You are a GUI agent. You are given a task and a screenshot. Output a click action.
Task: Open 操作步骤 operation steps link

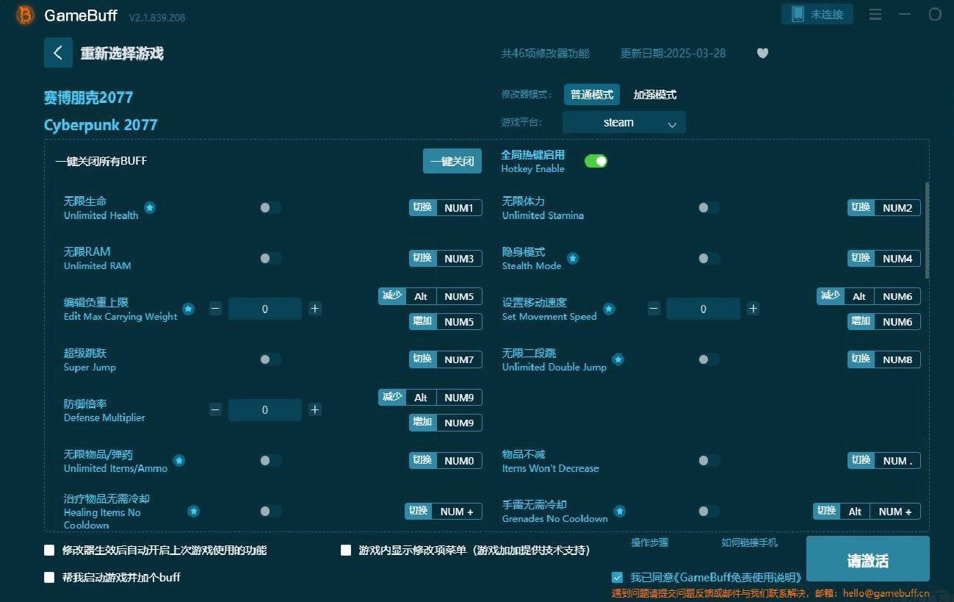tap(650, 542)
